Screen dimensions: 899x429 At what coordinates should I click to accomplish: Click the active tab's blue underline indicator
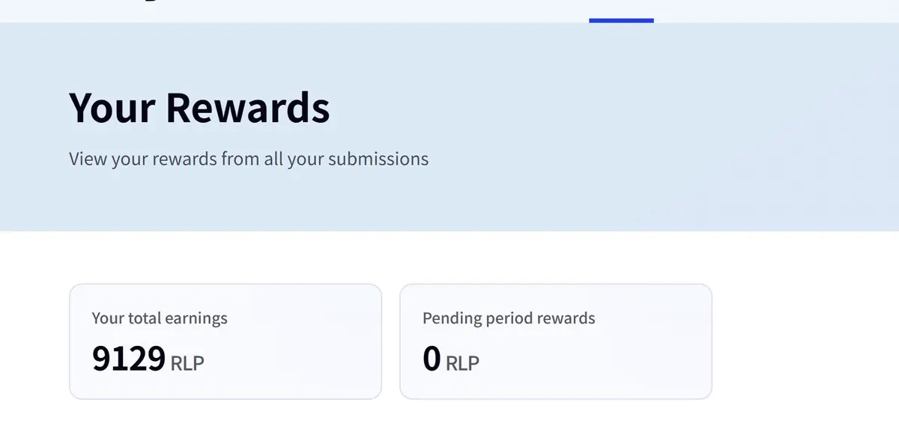click(621, 20)
